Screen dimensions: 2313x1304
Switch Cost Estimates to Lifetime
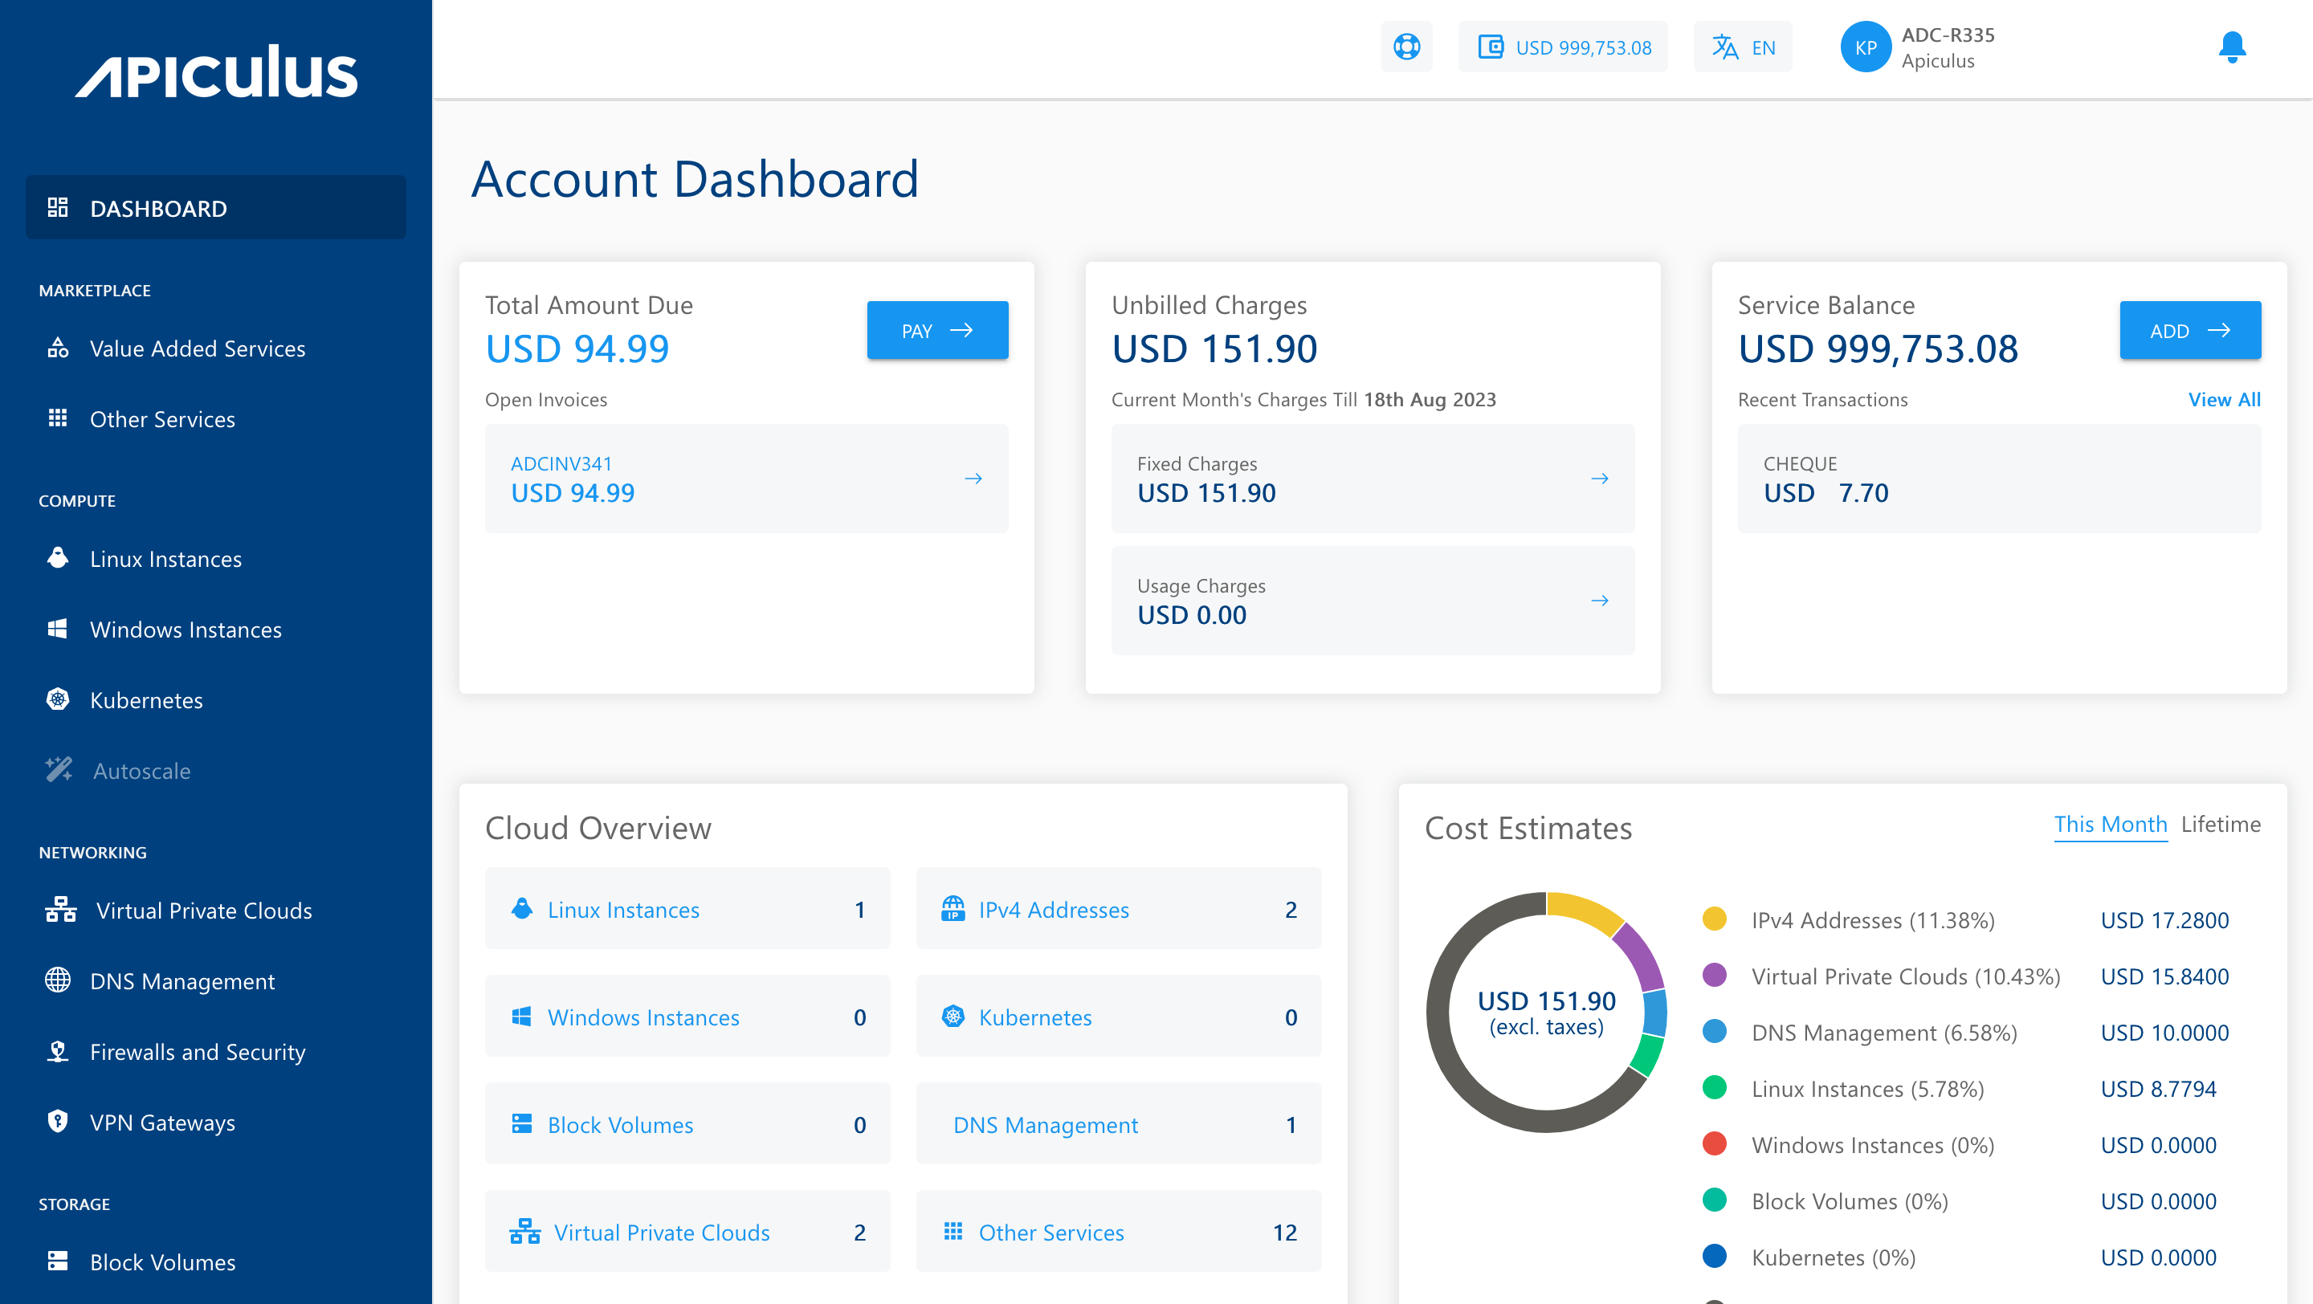[x=2221, y=824]
